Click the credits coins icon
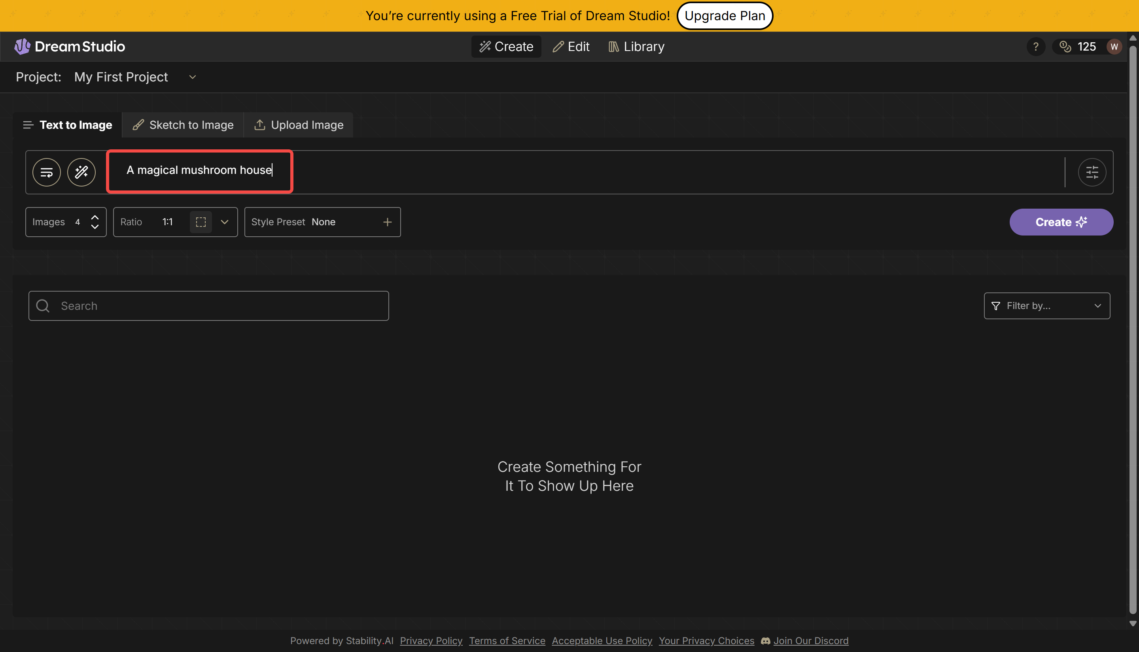 (x=1065, y=47)
